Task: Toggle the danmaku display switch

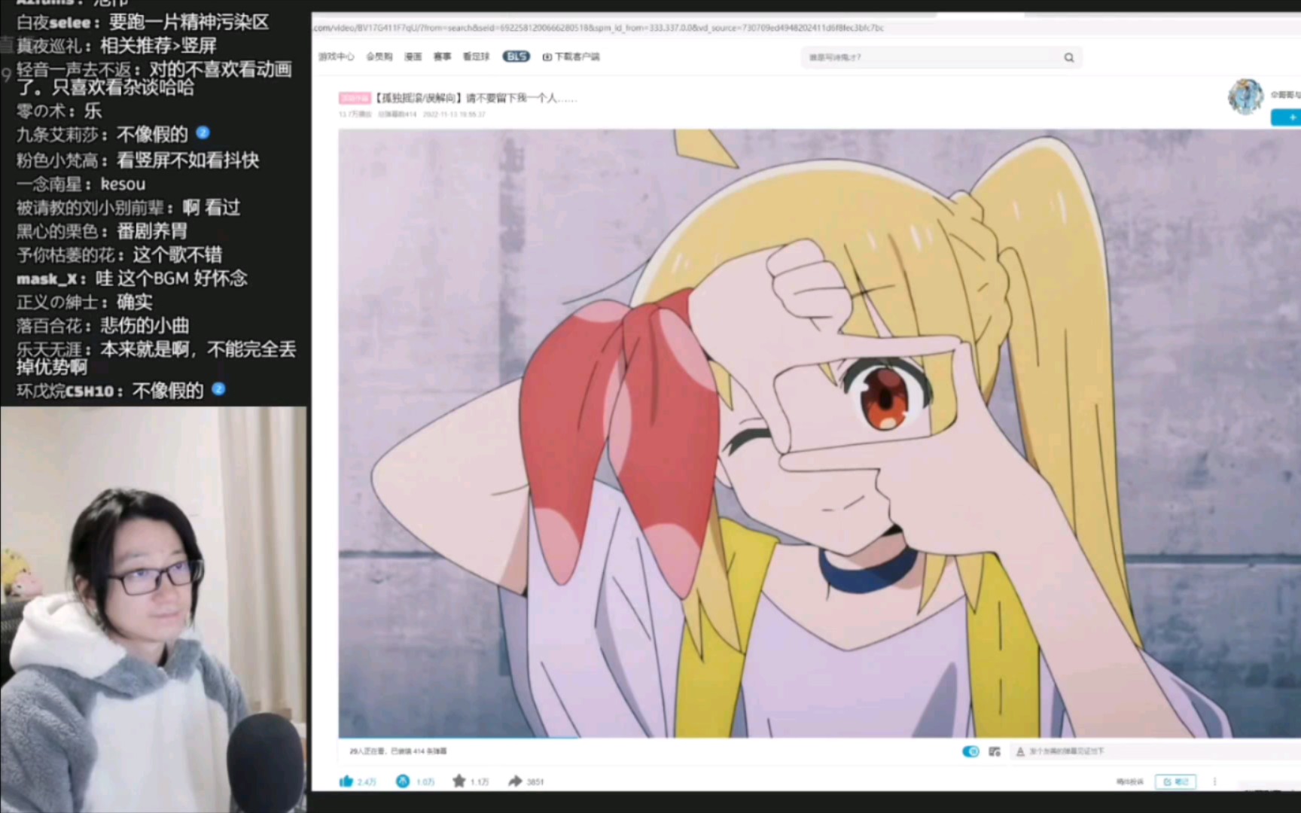Action: click(x=970, y=751)
